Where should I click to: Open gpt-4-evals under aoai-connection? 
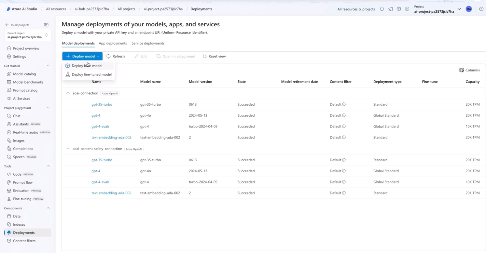[100, 126]
